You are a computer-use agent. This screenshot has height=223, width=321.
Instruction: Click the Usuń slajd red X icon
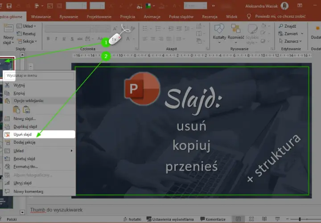tap(7, 135)
